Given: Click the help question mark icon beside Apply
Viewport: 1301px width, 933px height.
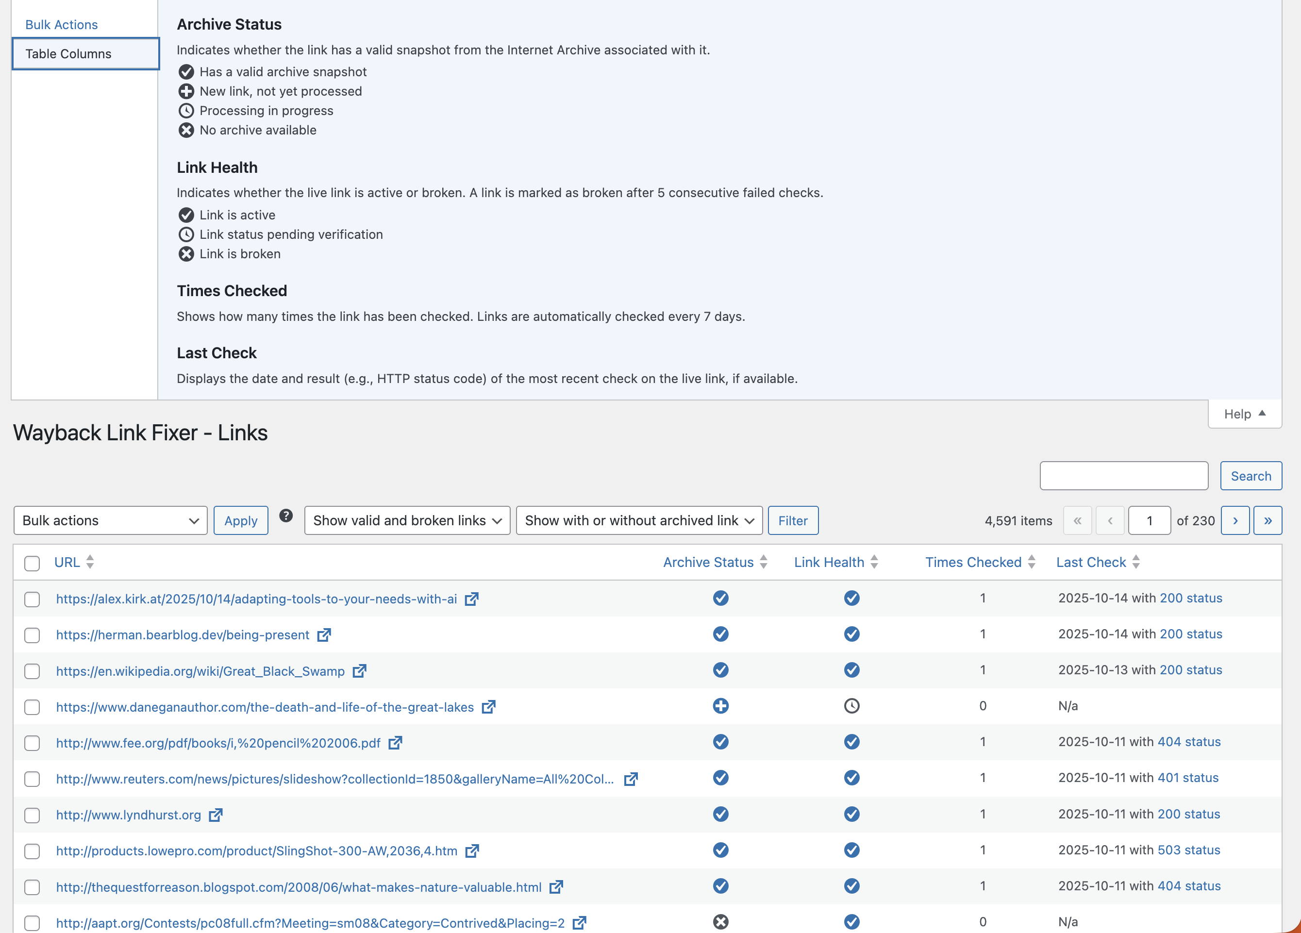Looking at the screenshot, I should (x=285, y=516).
